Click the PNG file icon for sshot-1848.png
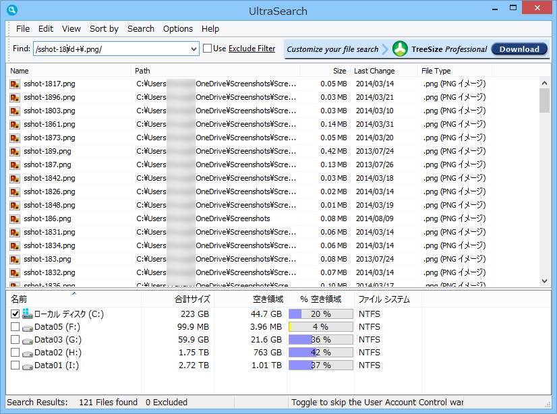The width and height of the screenshot is (557, 414). (15, 205)
